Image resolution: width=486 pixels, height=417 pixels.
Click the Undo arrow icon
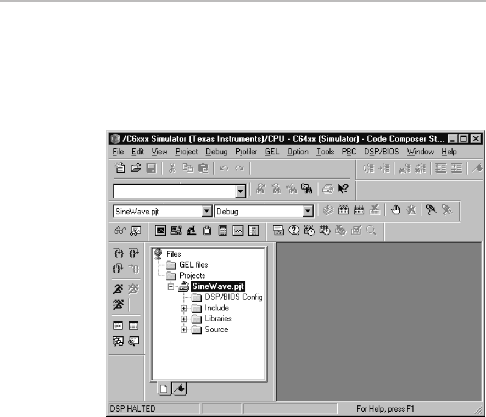coord(224,168)
